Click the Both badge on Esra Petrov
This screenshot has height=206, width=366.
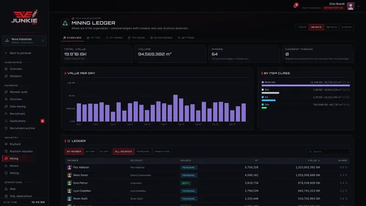click(186, 183)
